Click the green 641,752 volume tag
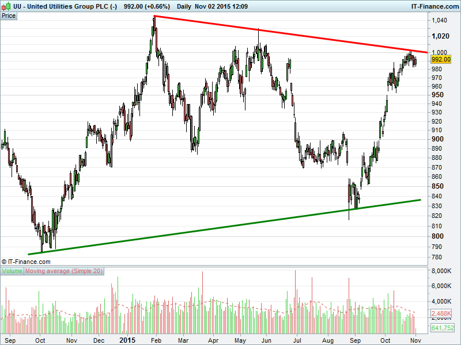Viewport: 461px width, 345px height. pyautogui.click(x=442, y=328)
